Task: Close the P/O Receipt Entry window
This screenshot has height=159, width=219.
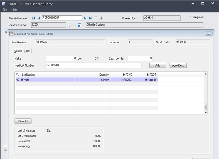Action: click(212, 3)
